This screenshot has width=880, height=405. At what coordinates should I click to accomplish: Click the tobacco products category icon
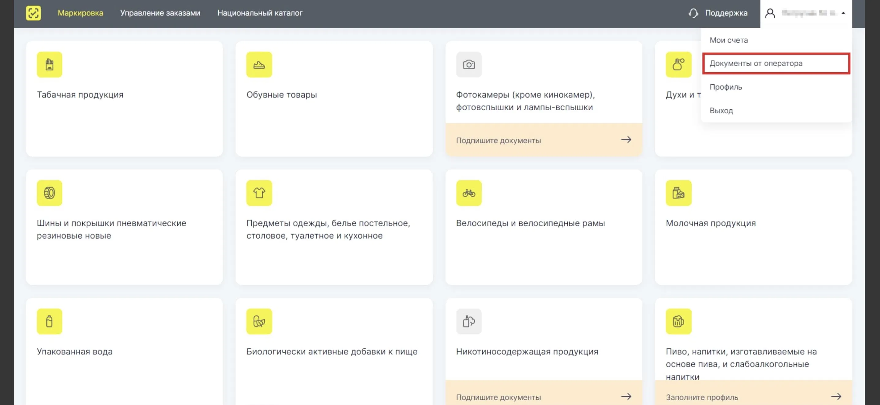(50, 64)
